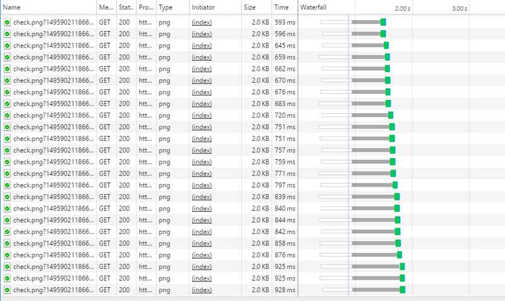
Task: Sort by the Status column header
Action: 126,7
